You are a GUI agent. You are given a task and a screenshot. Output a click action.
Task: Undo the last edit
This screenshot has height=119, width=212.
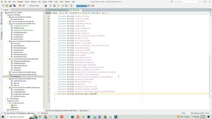point(20,6)
